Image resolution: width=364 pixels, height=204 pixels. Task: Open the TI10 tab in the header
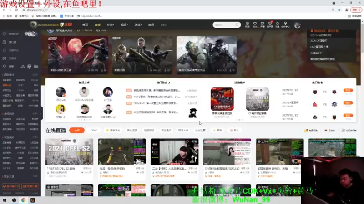tap(163, 25)
